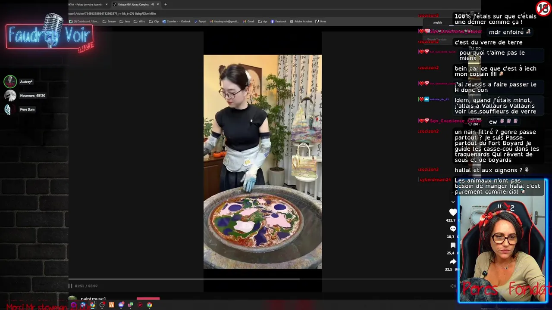Open the livres bookmark
This screenshot has width=552, height=310.
pyautogui.click(x=321, y=22)
